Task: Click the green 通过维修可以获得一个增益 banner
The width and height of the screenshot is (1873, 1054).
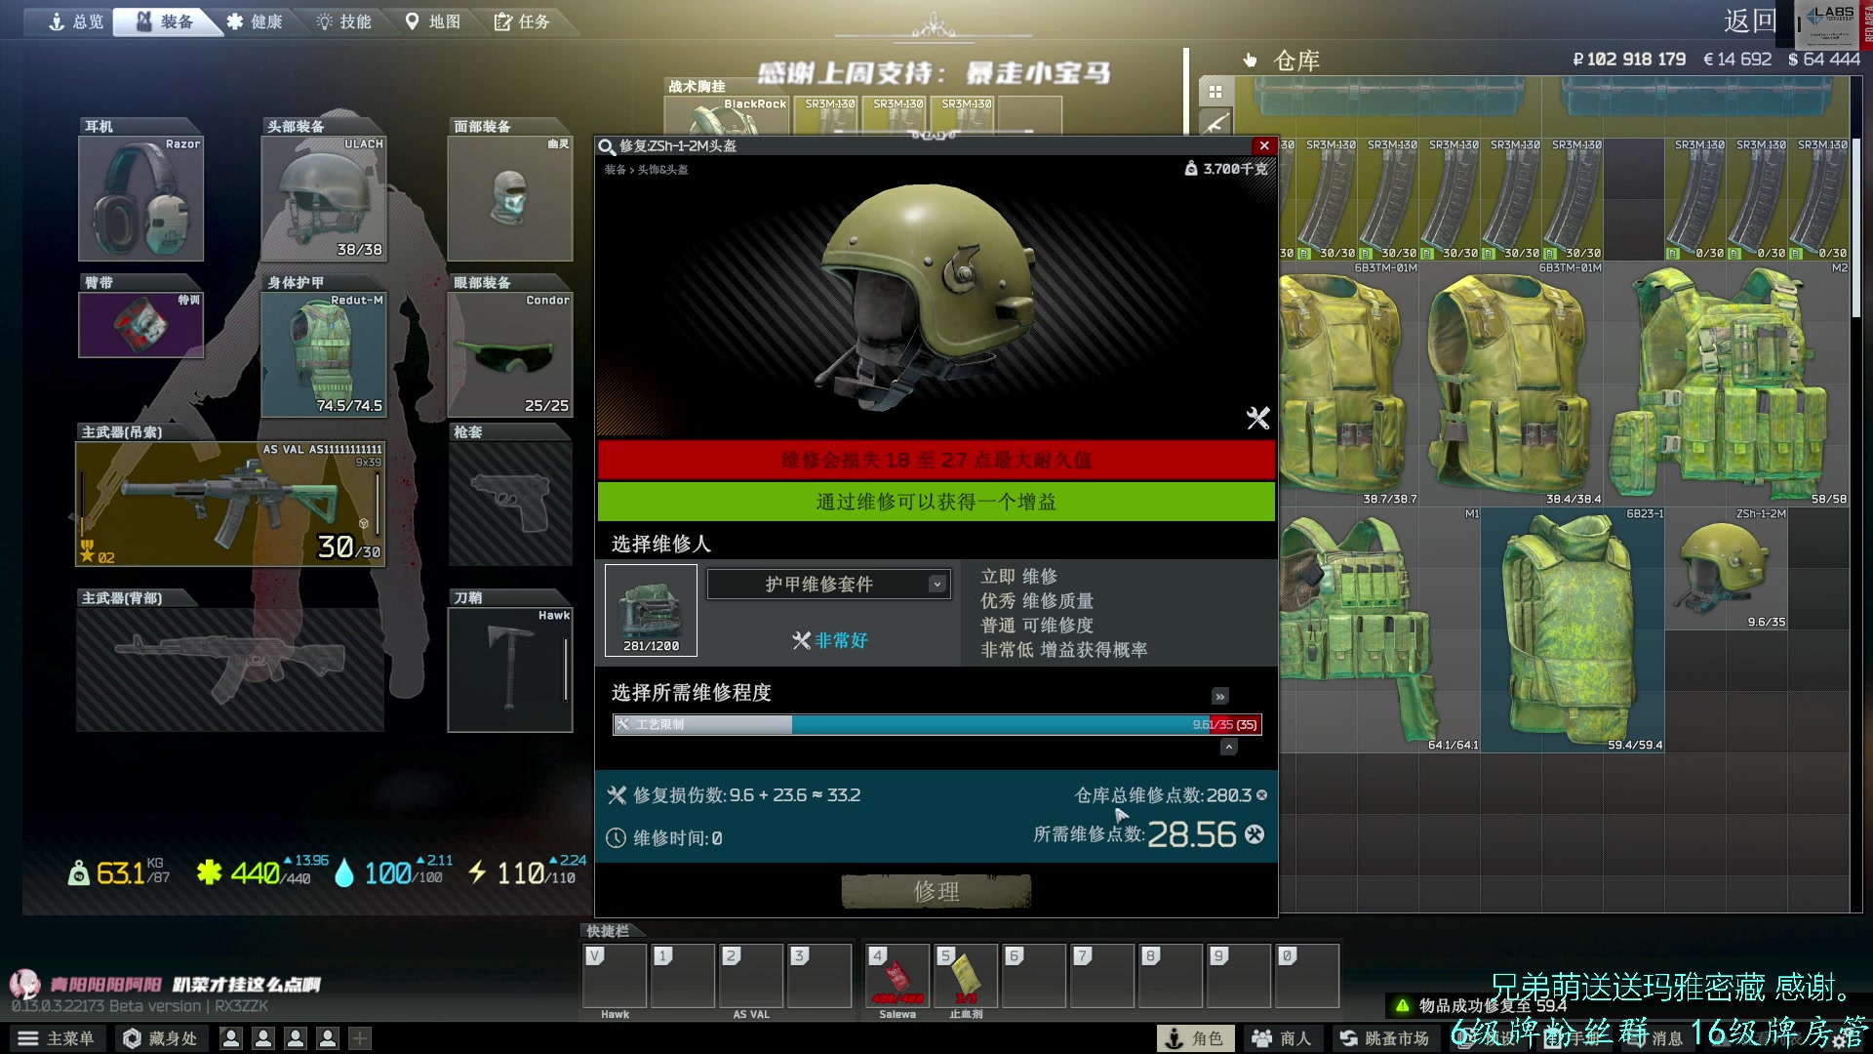Action: point(936,502)
